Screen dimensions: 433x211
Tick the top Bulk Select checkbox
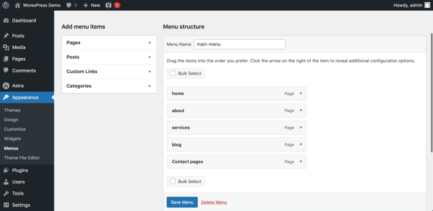click(x=173, y=73)
